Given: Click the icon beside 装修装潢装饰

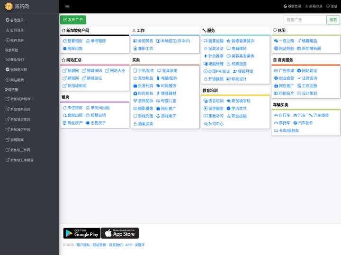Looking at the screenshot, I should coord(228,41).
